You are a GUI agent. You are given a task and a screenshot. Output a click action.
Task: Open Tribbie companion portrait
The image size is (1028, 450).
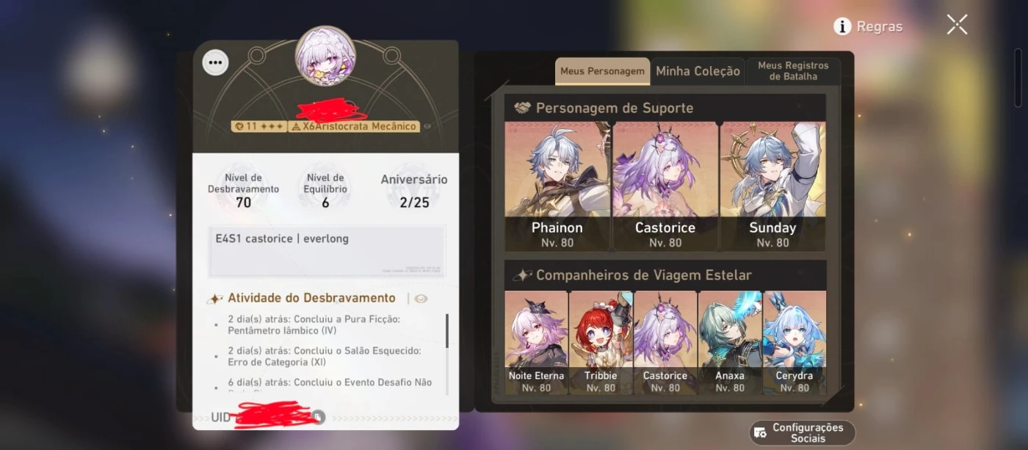[601, 343]
